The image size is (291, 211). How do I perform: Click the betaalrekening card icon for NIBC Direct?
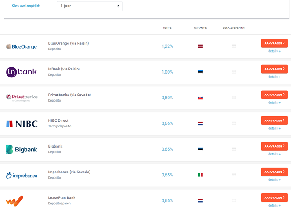[x=234, y=123]
